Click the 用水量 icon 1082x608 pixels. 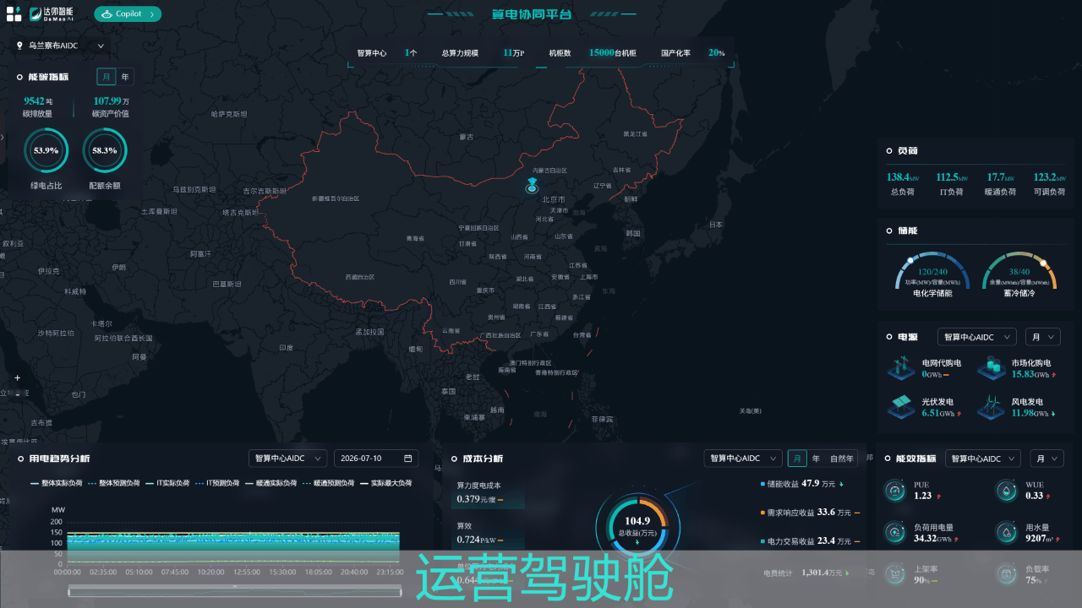1006,532
